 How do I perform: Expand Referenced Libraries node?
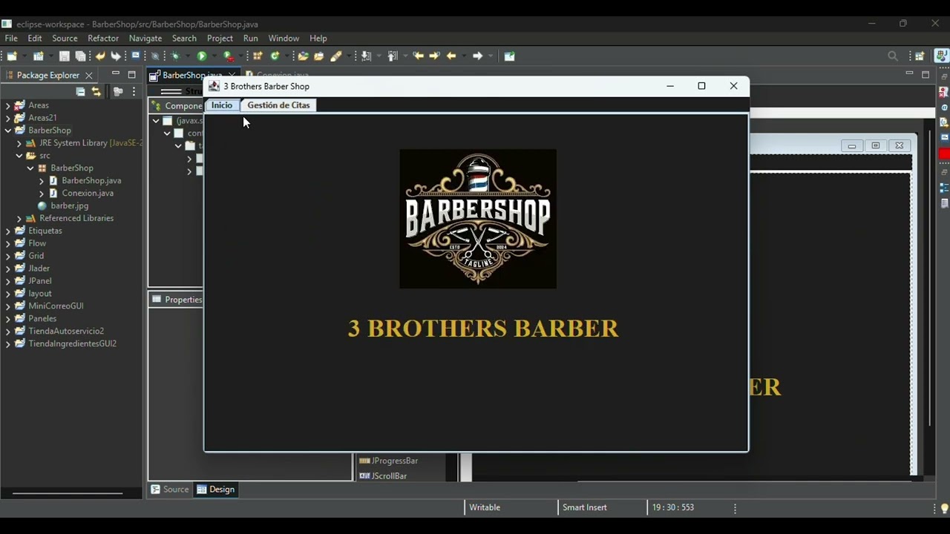(19, 218)
